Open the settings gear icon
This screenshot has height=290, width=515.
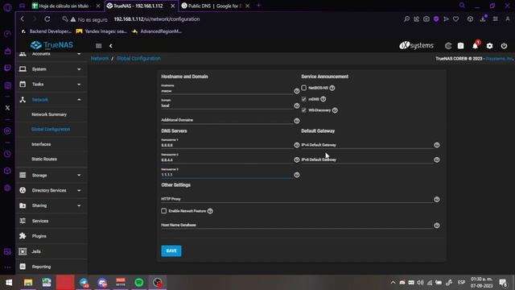489,46
